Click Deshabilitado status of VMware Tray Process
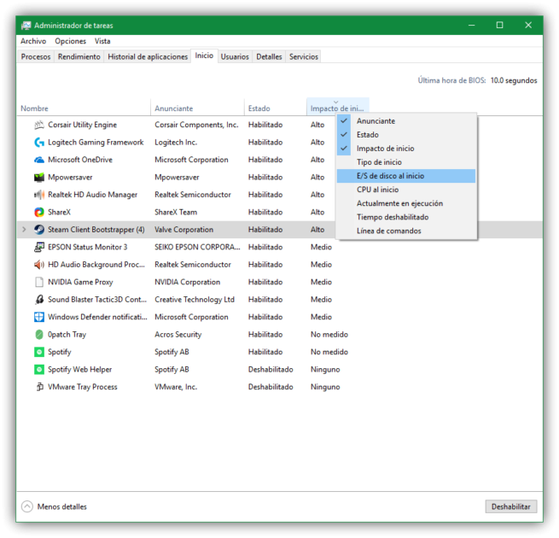The height and width of the screenshot is (538, 559). tap(271, 387)
